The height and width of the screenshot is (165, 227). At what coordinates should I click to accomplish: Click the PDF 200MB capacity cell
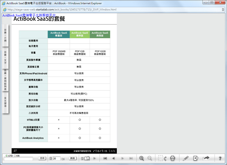(59, 53)
